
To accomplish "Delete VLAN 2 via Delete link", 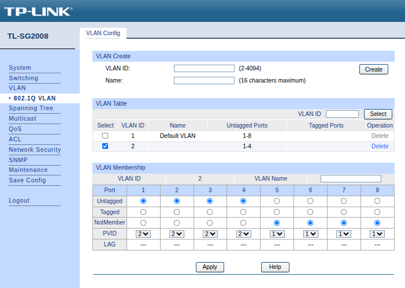I will click(380, 146).
